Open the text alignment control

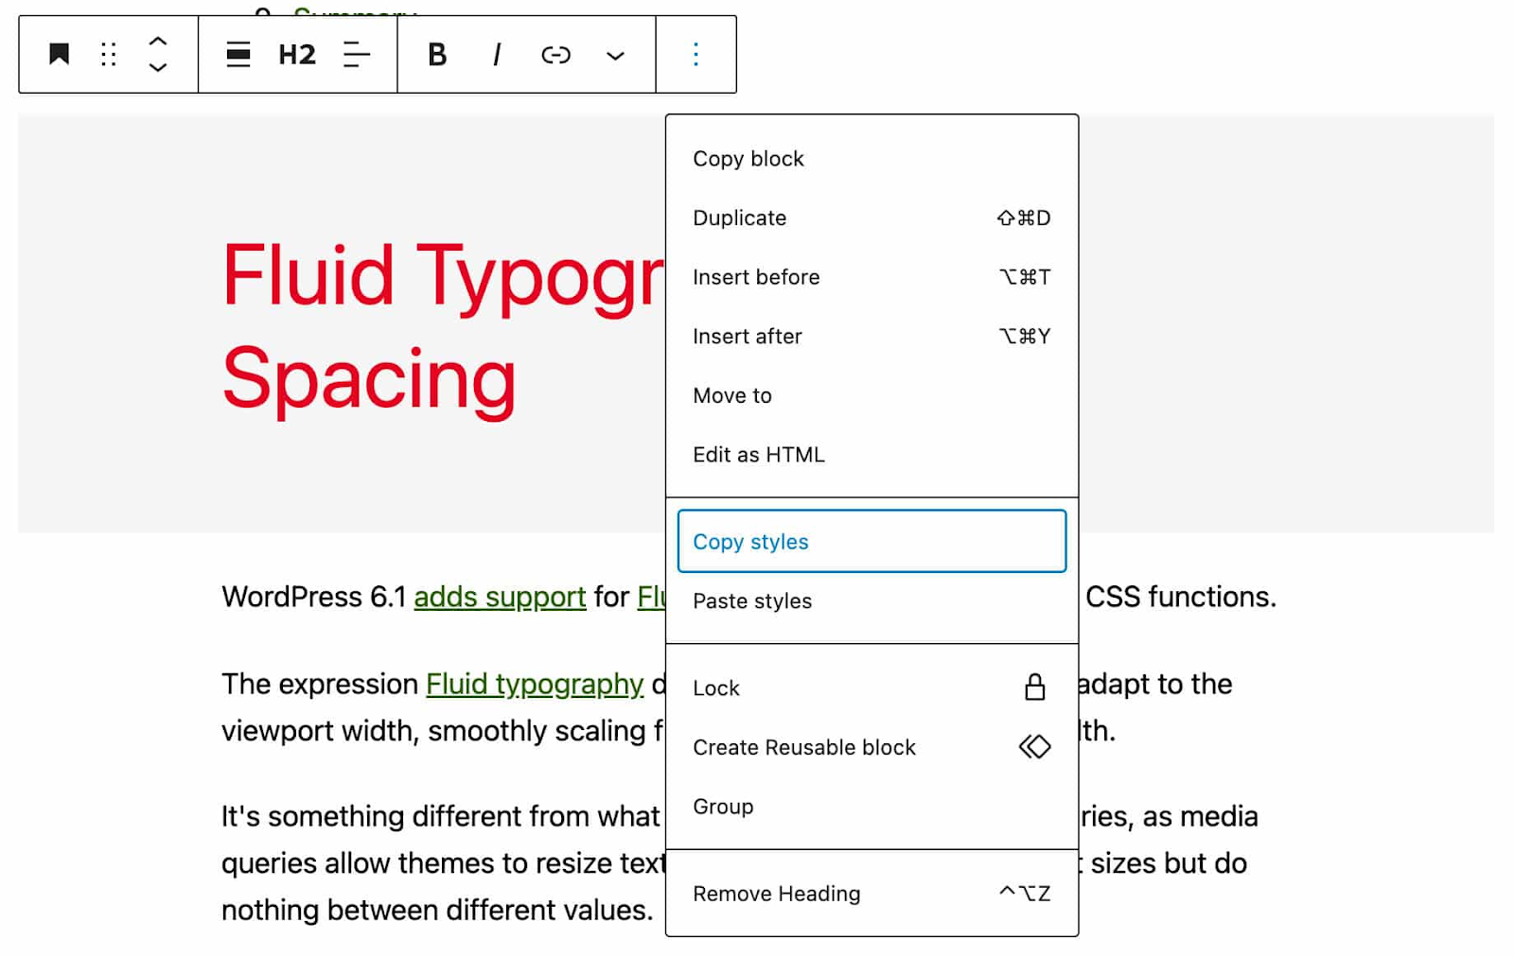pyautogui.click(x=356, y=55)
